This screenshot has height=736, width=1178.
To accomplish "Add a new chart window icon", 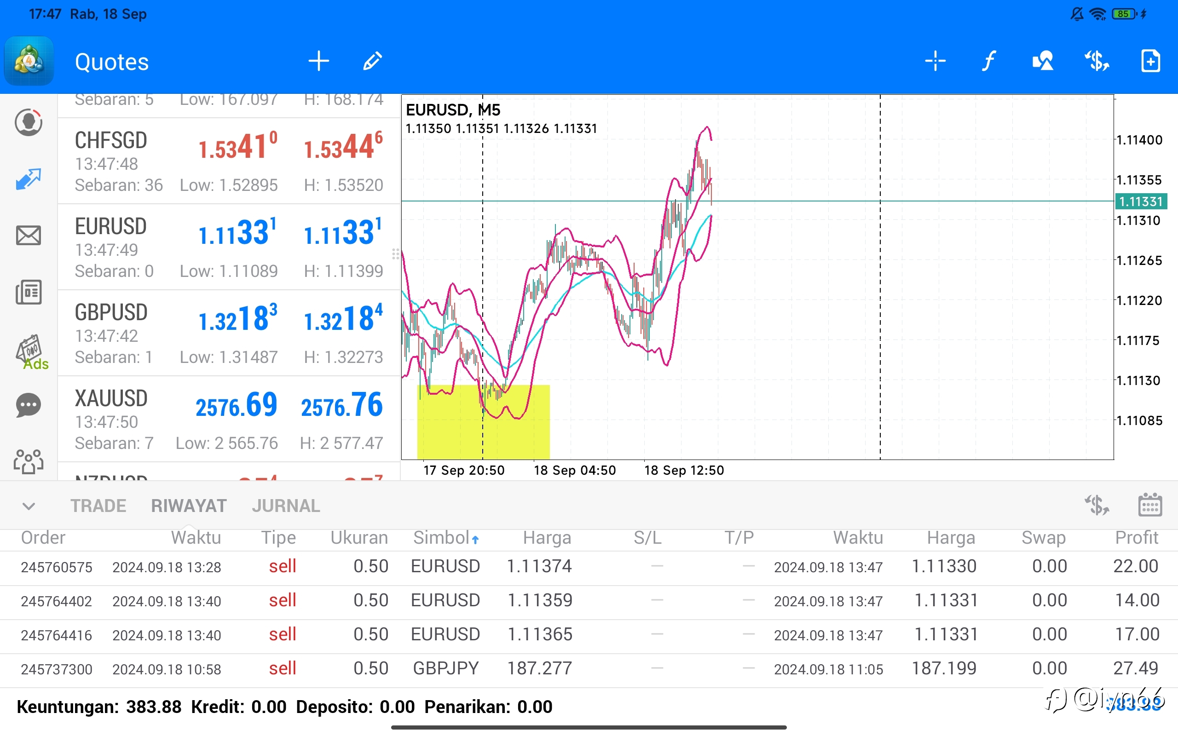I will pos(1151,61).
